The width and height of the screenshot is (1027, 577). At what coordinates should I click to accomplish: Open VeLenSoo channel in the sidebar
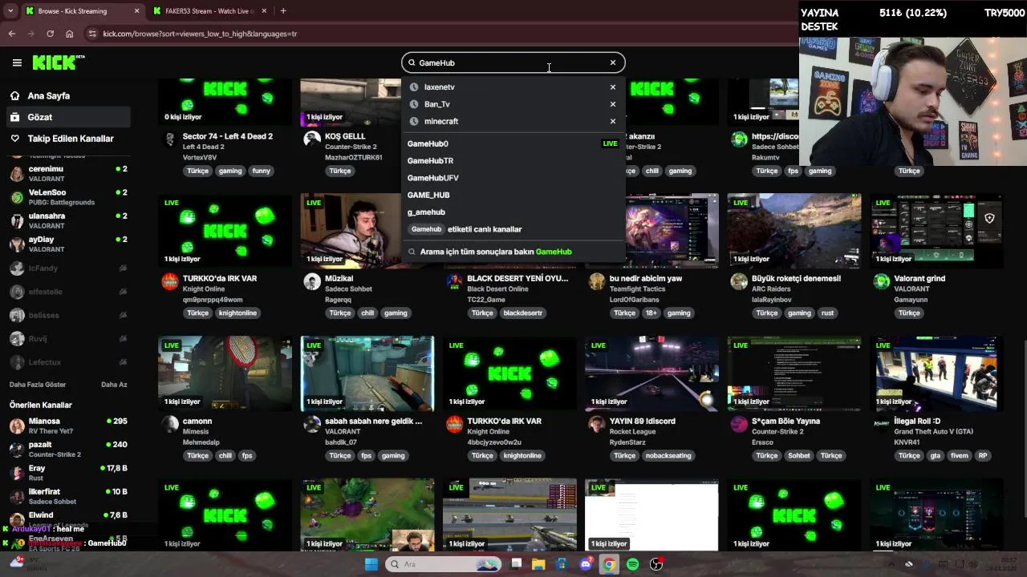[67, 197]
